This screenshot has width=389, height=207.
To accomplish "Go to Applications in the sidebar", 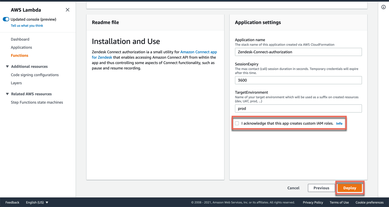I will coord(21,47).
